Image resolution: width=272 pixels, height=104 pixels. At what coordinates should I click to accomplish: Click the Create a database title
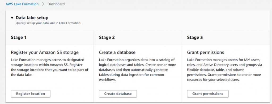(x=117, y=52)
